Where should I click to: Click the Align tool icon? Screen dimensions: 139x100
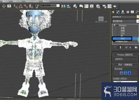pyautogui.click(x=69, y=6)
